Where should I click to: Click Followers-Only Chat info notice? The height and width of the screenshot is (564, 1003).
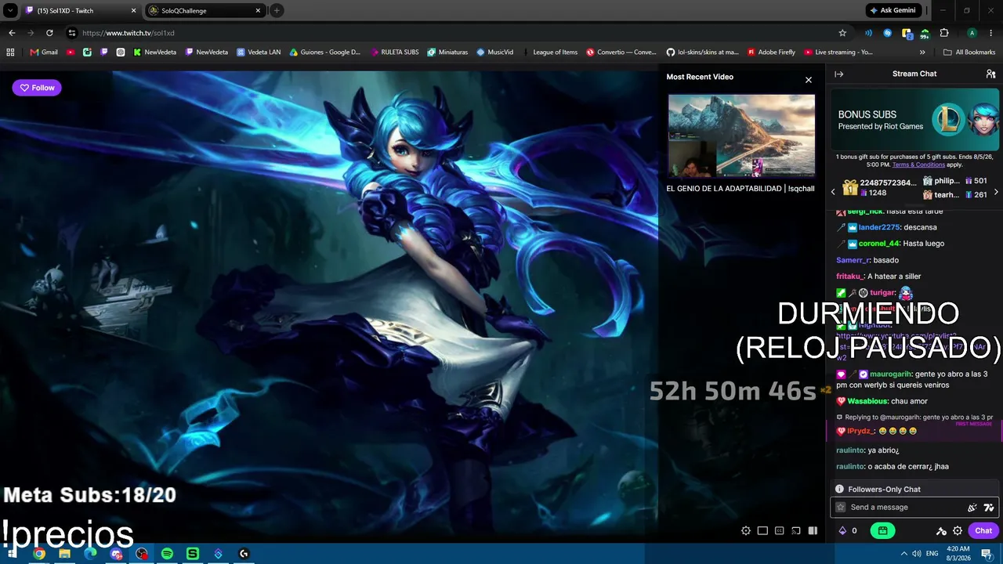click(914, 490)
